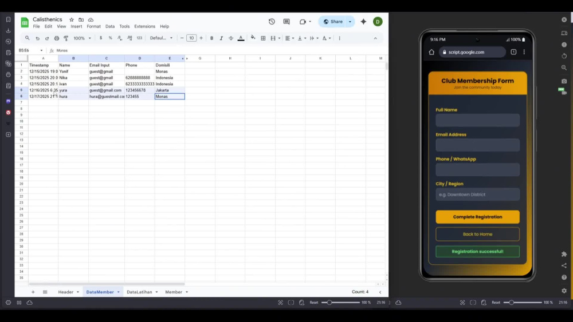The image size is (573, 322).
Task: Open the Insert menu
Action: (x=76, y=26)
